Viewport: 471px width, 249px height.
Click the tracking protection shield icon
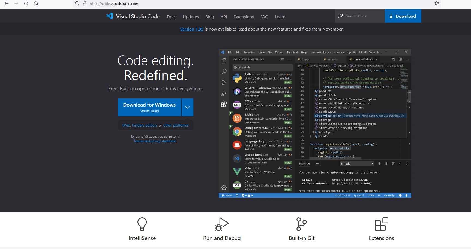click(x=77, y=4)
